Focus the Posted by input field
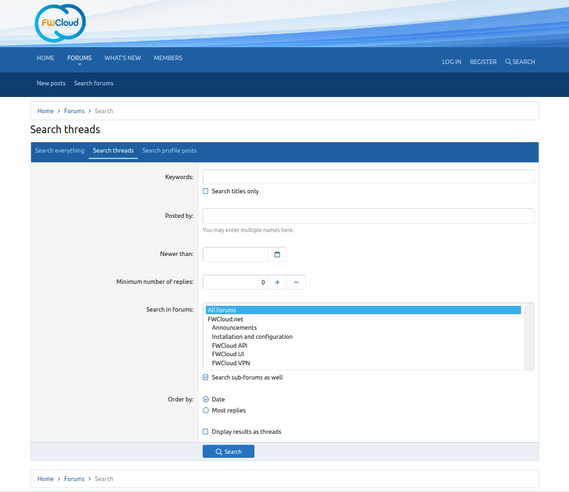The height and width of the screenshot is (492, 569). (x=368, y=215)
